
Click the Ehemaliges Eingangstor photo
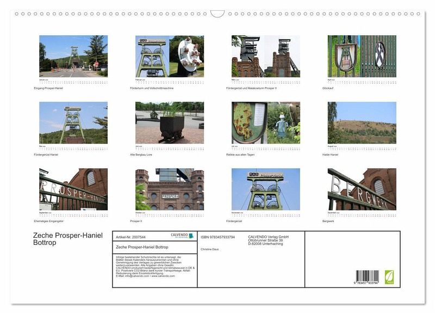(x=73, y=189)
